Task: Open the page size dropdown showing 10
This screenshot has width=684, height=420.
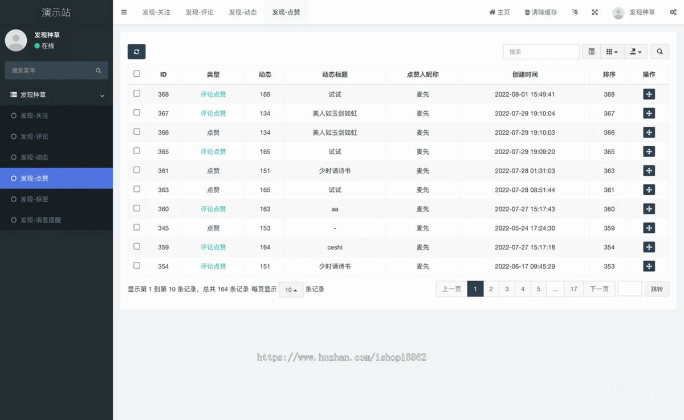Action: tap(291, 289)
